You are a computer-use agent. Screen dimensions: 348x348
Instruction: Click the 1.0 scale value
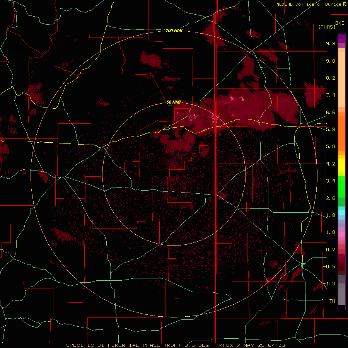pos(331,232)
